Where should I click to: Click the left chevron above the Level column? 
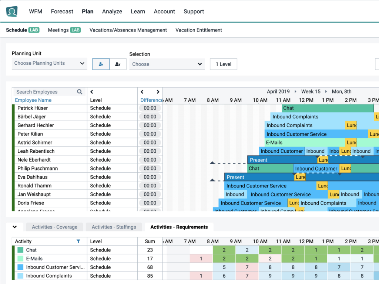click(91, 91)
